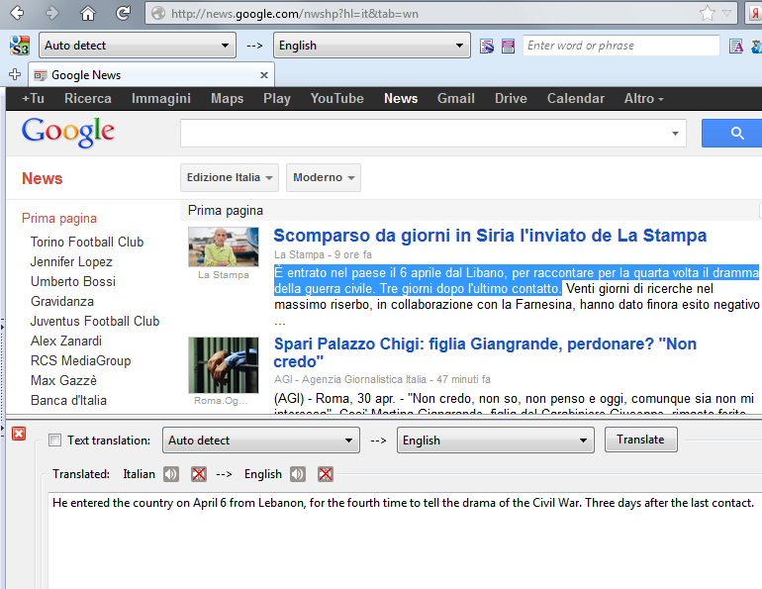Bookmark the page with the star icon
Viewport: 762px width, 589px height.
click(x=708, y=13)
